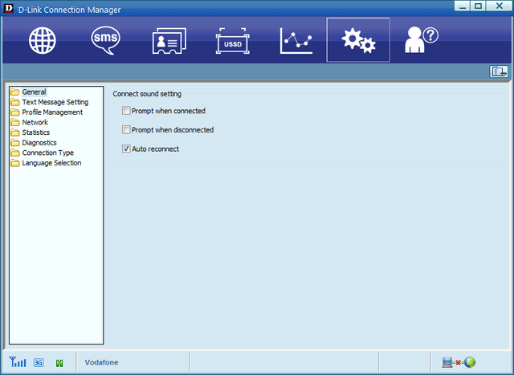This screenshot has width=514, height=375.
Task: Click the Vodafone operator name in status bar
Action: [101, 363]
